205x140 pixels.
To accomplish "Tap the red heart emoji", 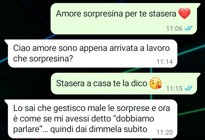I will pos(184,13).
